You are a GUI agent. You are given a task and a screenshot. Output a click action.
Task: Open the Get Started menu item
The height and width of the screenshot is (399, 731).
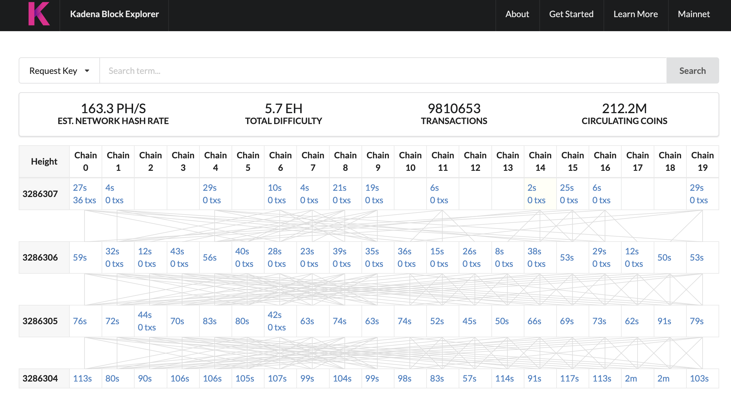(571, 14)
